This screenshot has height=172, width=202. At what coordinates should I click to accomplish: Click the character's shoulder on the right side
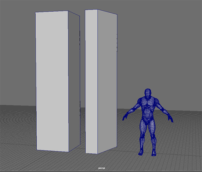point(157,101)
